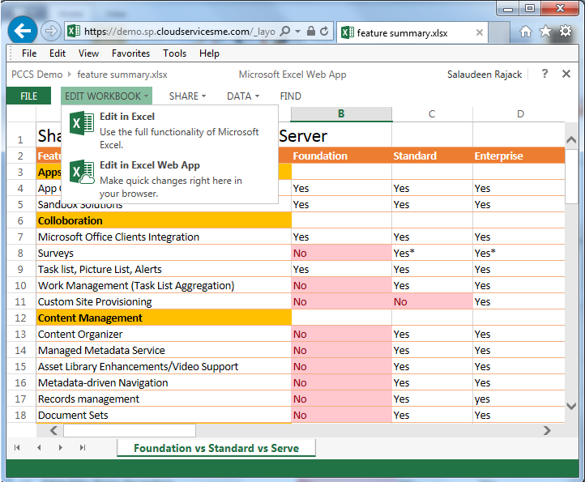Open the Excel Web App help question mark
The height and width of the screenshot is (482, 585).
[x=544, y=74]
